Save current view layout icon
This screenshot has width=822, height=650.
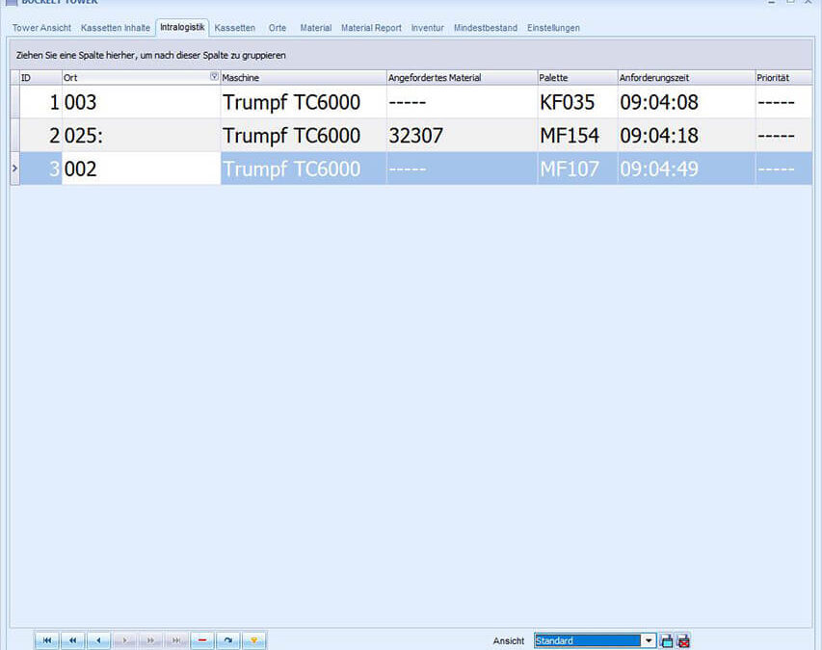click(x=666, y=640)
